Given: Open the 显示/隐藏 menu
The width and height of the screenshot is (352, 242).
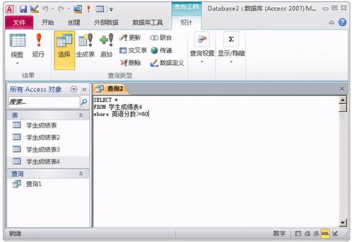Looking at the screenshot, I should point(231,48).
